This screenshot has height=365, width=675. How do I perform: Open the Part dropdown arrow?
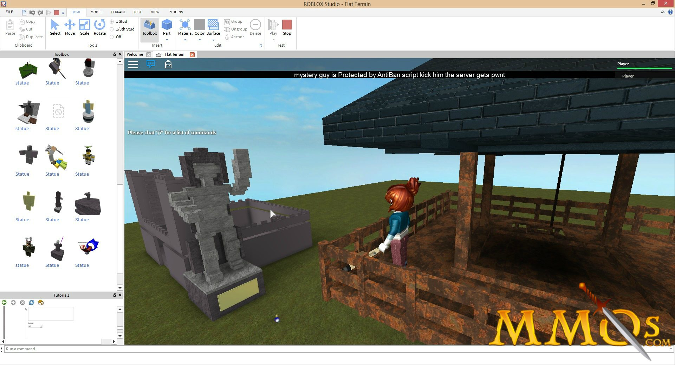[x=167, y=40]
